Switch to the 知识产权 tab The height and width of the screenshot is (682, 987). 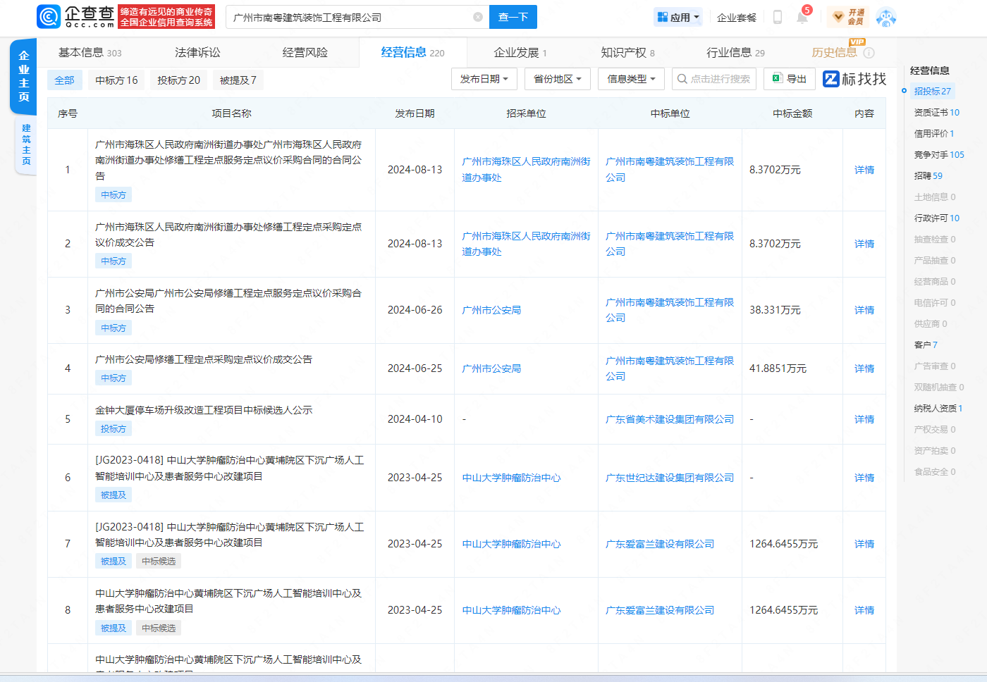click(x=627, y=53)
